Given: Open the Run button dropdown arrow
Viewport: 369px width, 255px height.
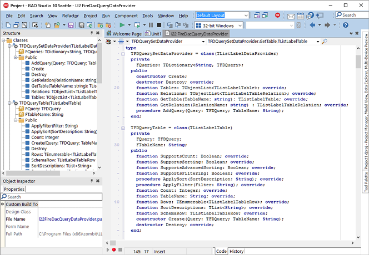Looking at the screenshot, I should (x=129, y=25).
